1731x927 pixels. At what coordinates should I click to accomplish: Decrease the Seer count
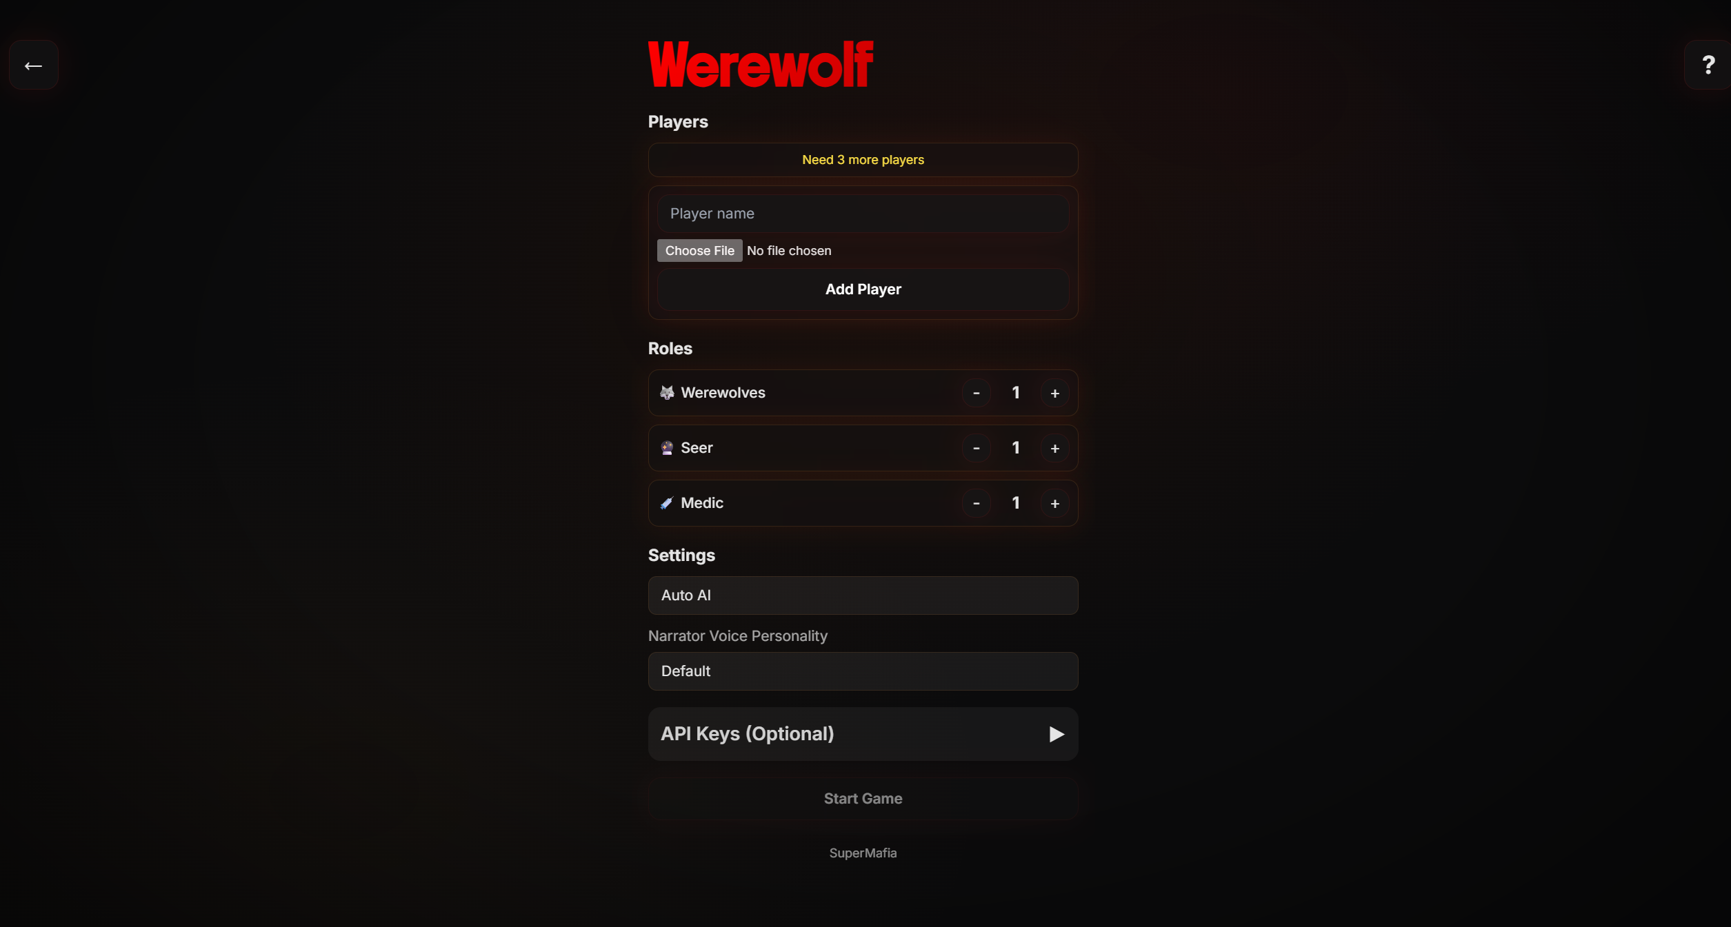click(x=976, y=448)
